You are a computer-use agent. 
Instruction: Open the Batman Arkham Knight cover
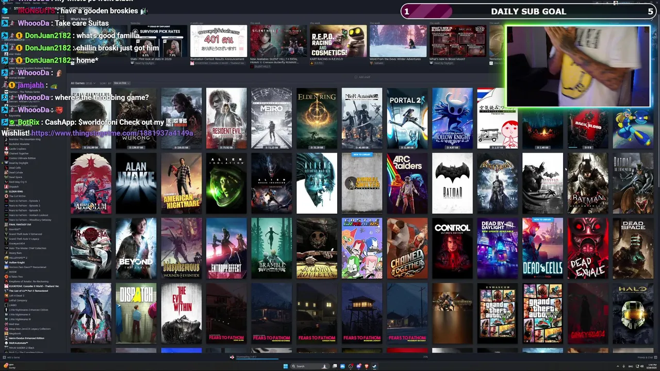coord(588,183)
